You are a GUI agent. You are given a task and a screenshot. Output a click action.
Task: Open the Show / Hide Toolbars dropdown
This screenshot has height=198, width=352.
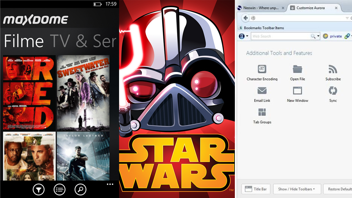click(x=297, y=189)
